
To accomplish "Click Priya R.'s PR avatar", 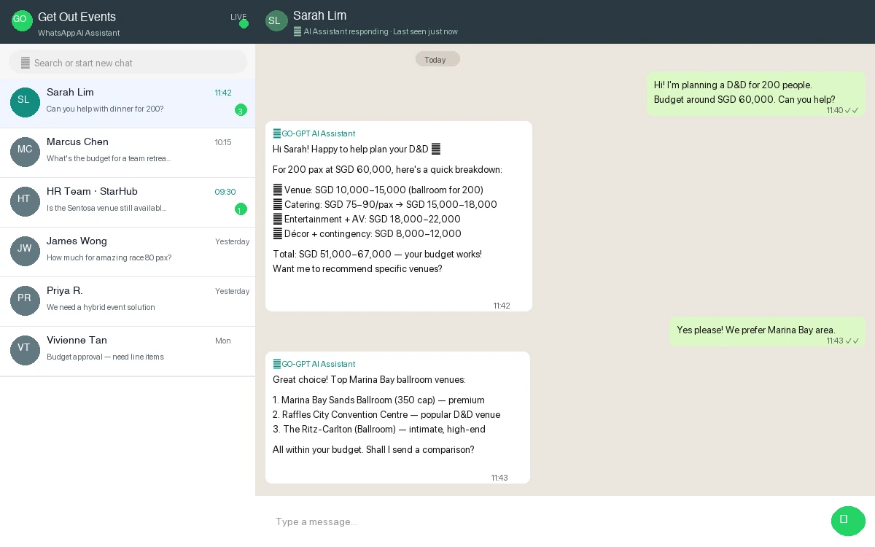I will click(x=25, y=300).
